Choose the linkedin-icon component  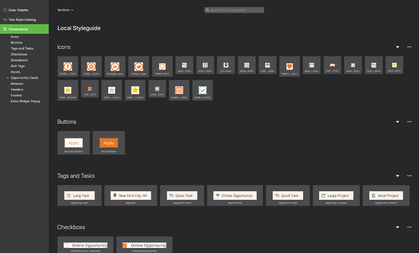(115, 67)
